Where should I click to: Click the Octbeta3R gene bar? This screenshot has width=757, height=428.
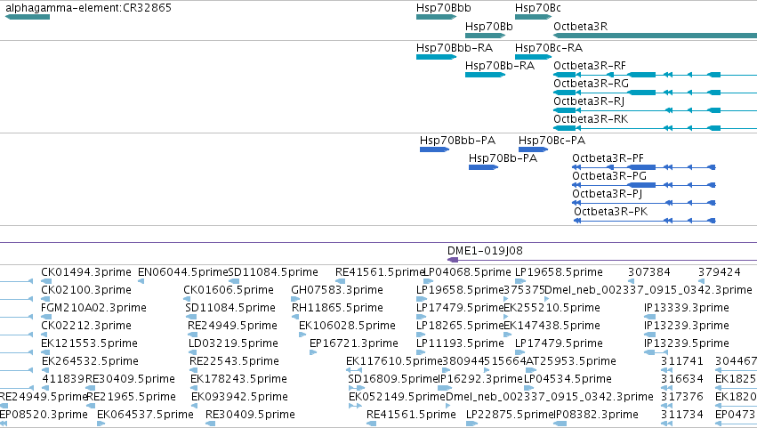(x=655, y=36)
